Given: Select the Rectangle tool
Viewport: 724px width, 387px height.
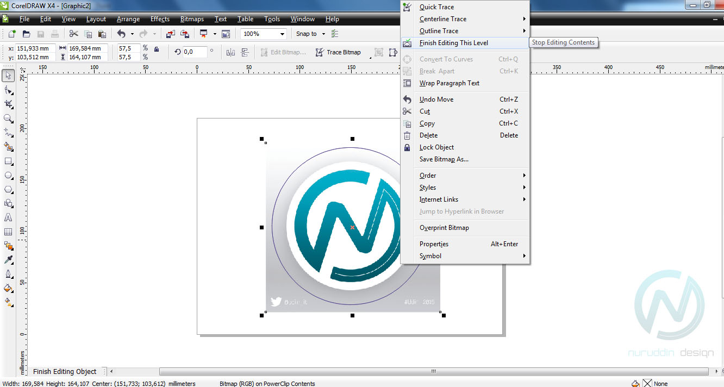Looking at the screenshot, I should (x=8, y=161).
